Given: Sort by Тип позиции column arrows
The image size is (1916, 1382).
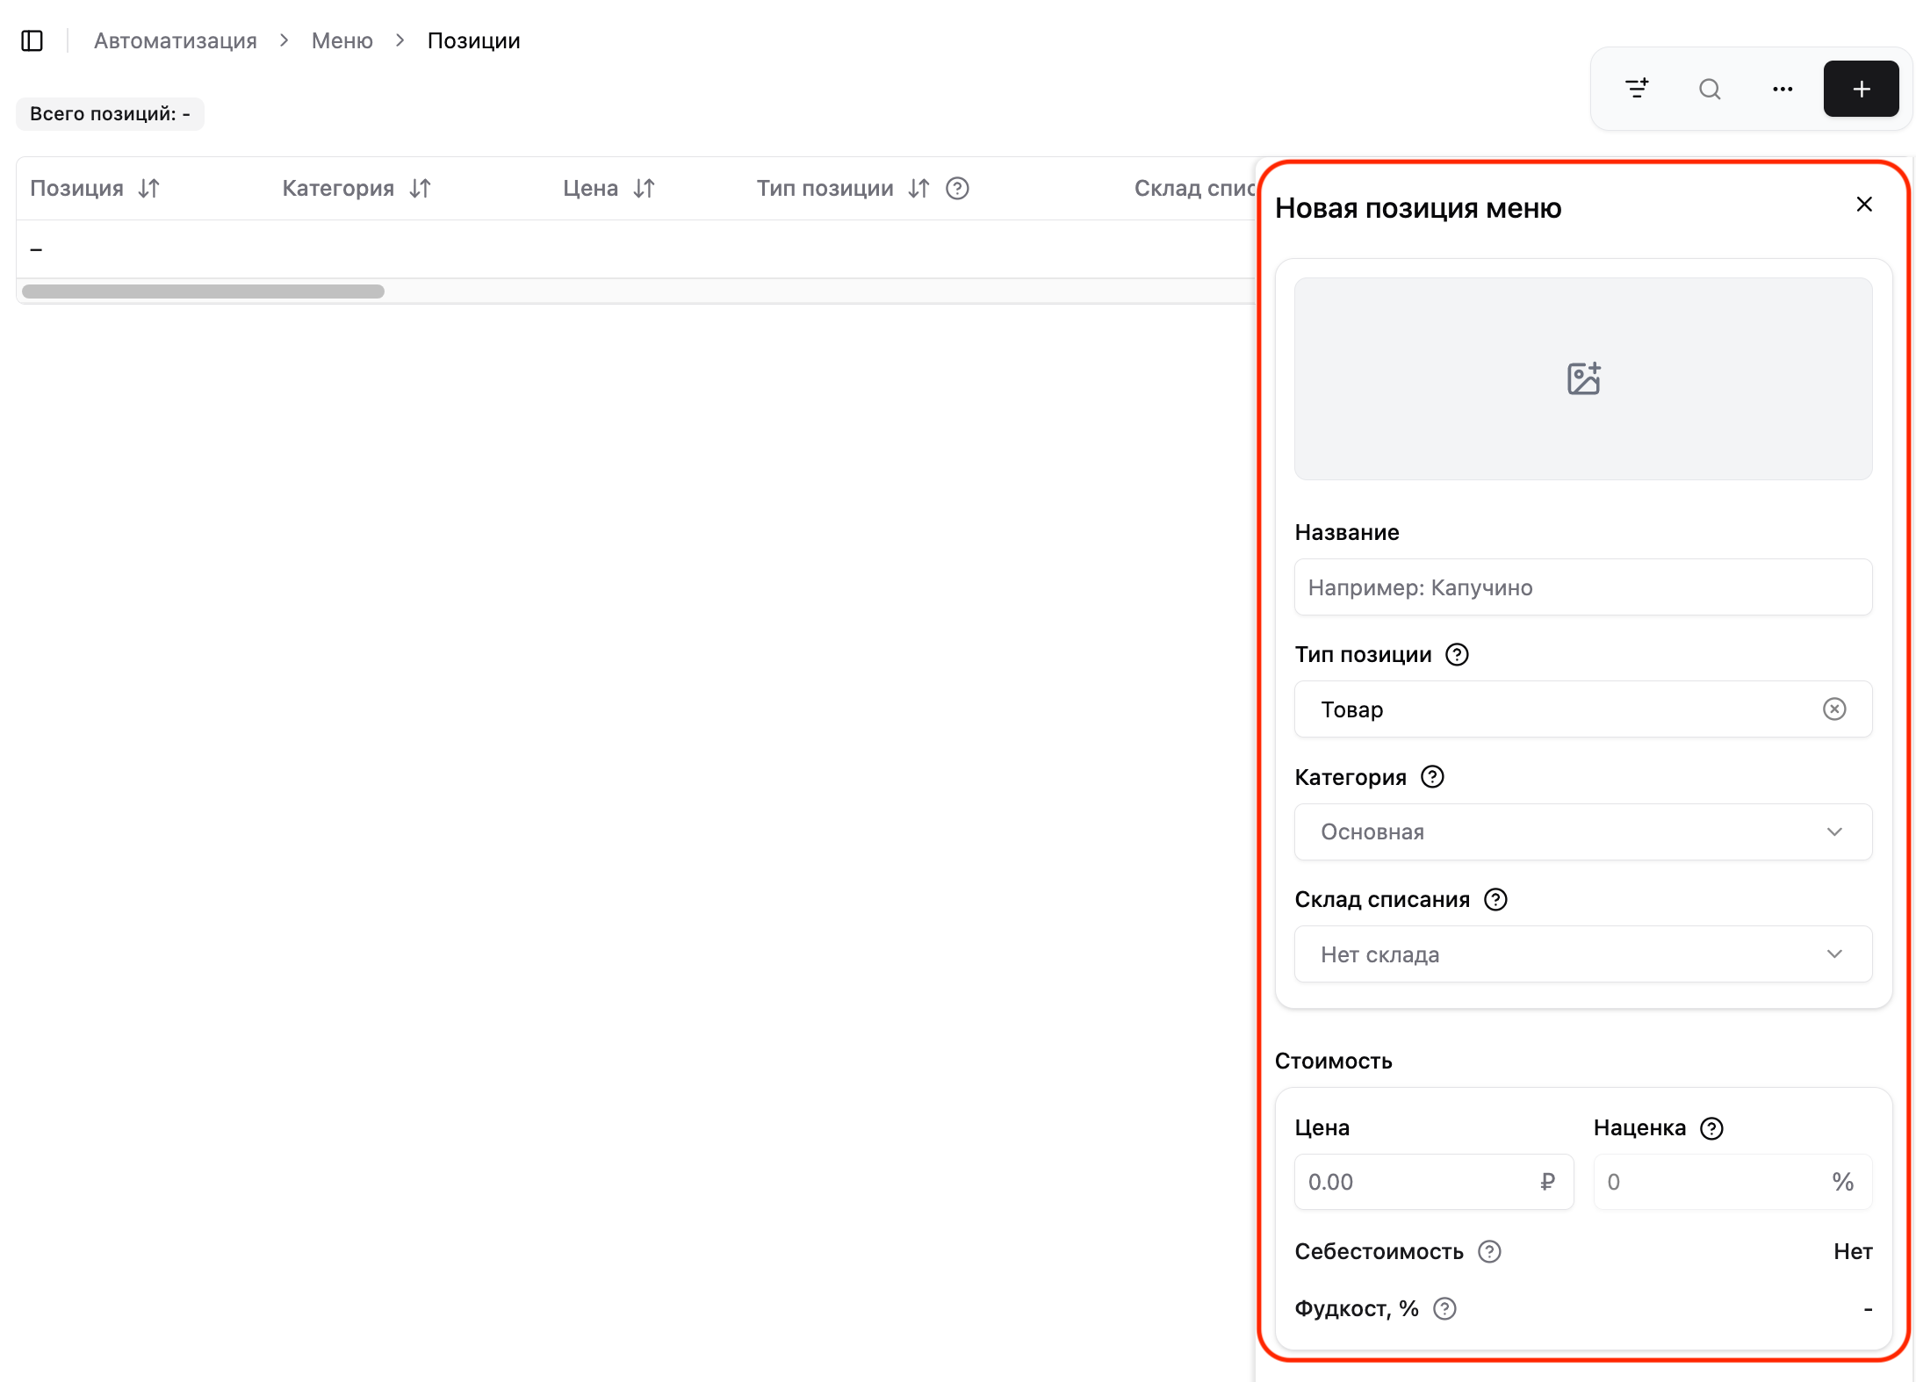Looking at the screenshot, I should [x=919, y=189].
